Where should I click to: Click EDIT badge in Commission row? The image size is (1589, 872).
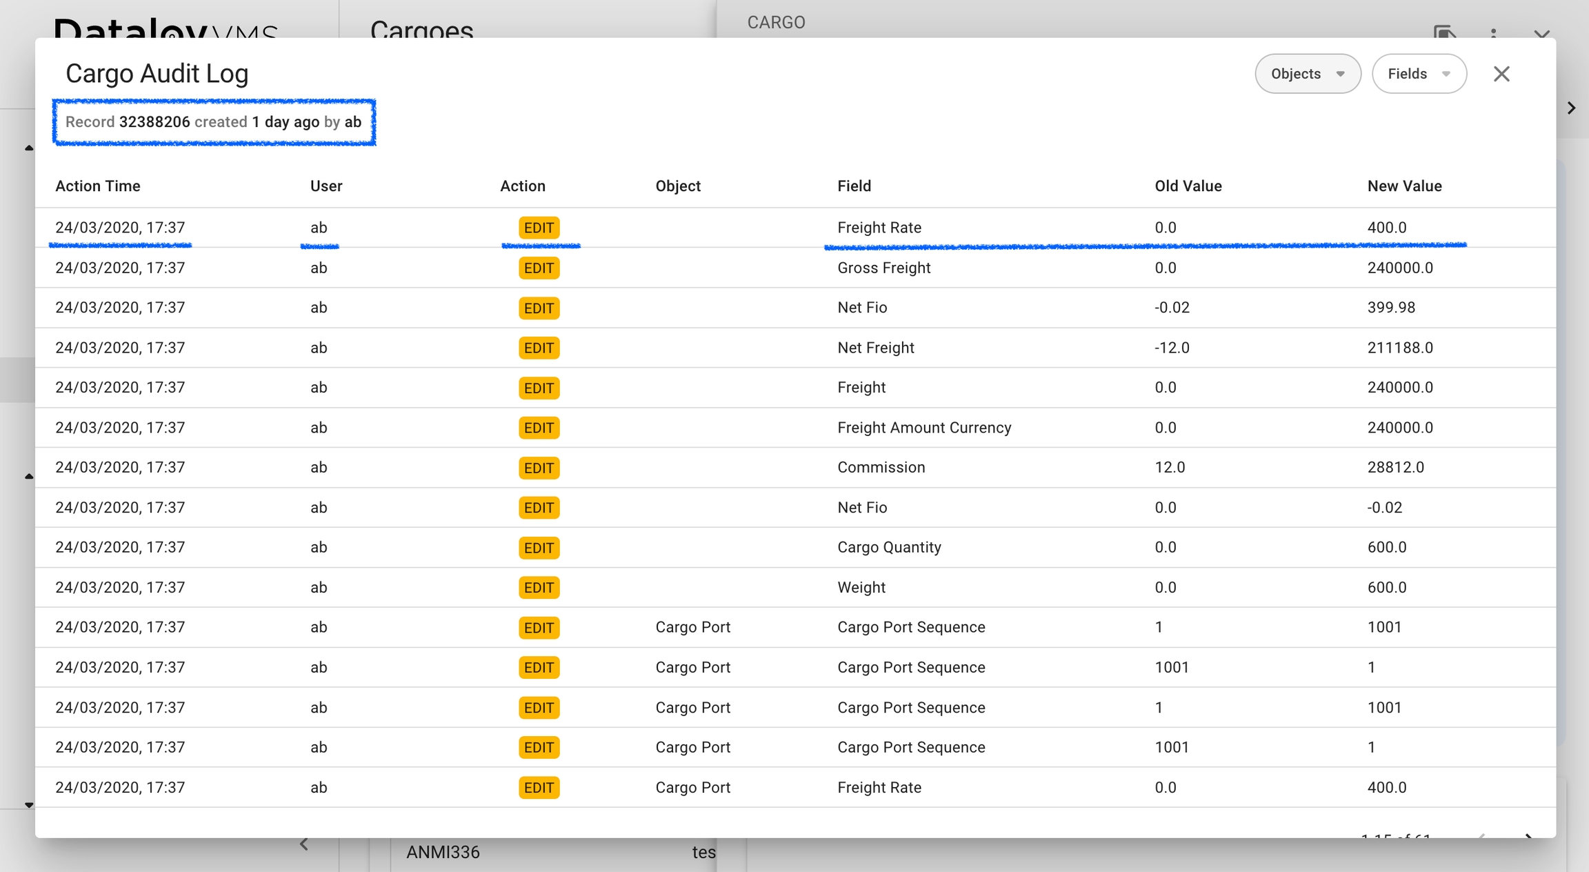pyautogui.click(x=539, y=468)
